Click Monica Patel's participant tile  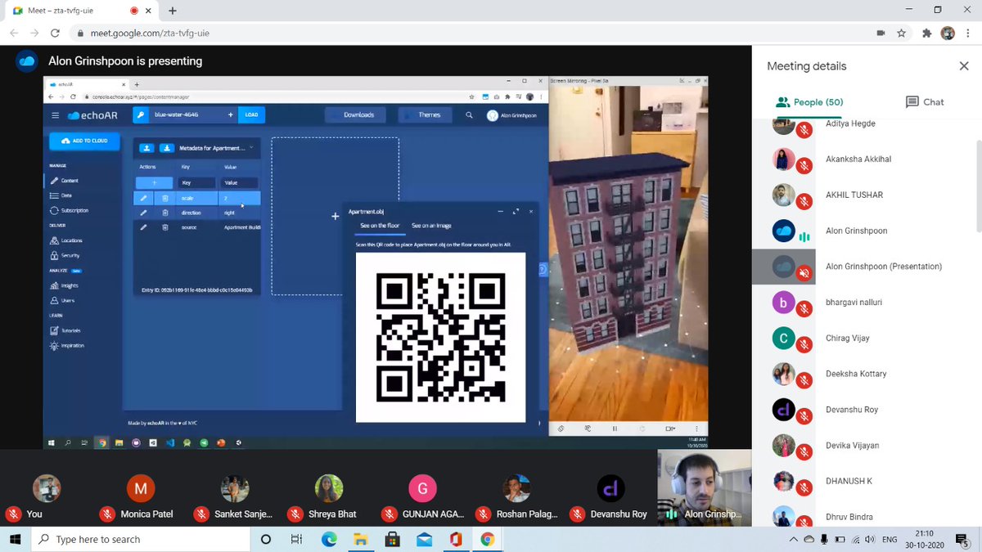141,487
